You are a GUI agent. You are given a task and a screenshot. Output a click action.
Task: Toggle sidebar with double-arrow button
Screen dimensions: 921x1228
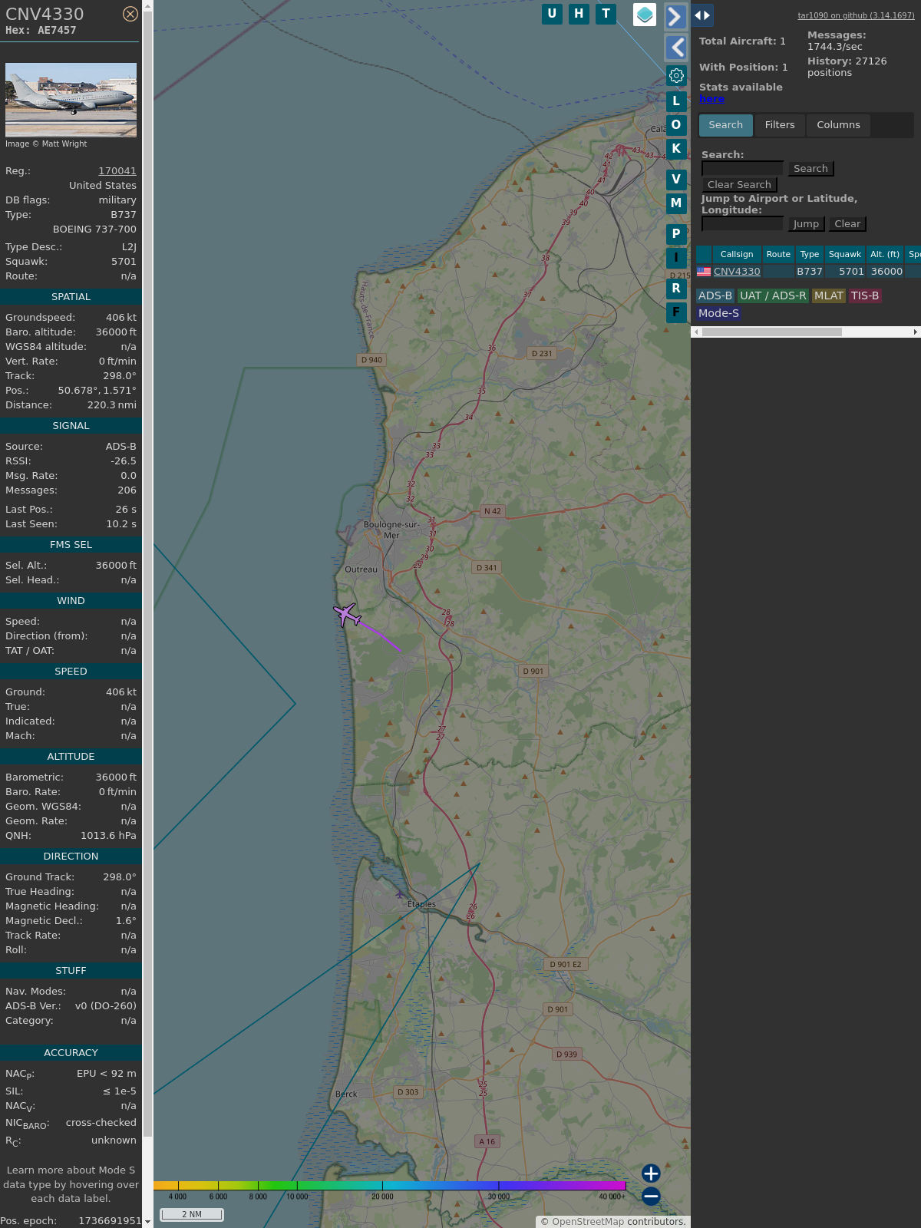click(702, 15)
